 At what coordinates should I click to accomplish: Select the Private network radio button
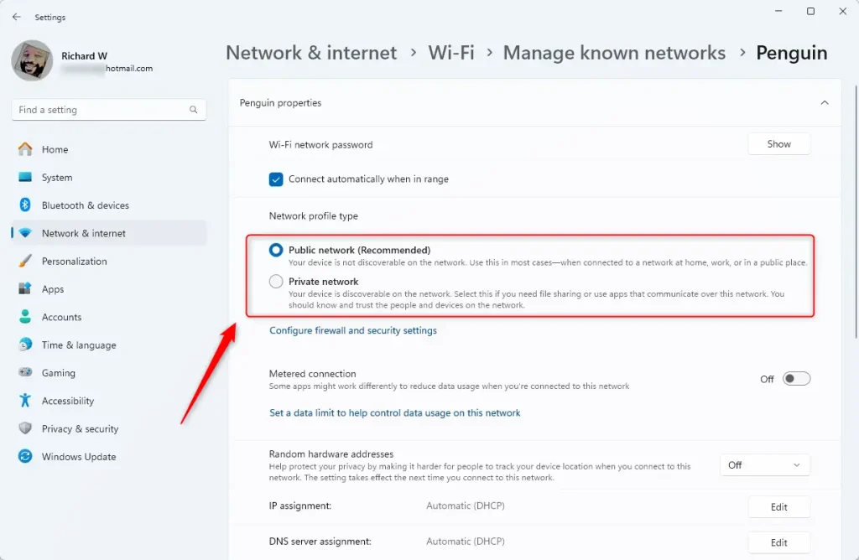(275, 282)
